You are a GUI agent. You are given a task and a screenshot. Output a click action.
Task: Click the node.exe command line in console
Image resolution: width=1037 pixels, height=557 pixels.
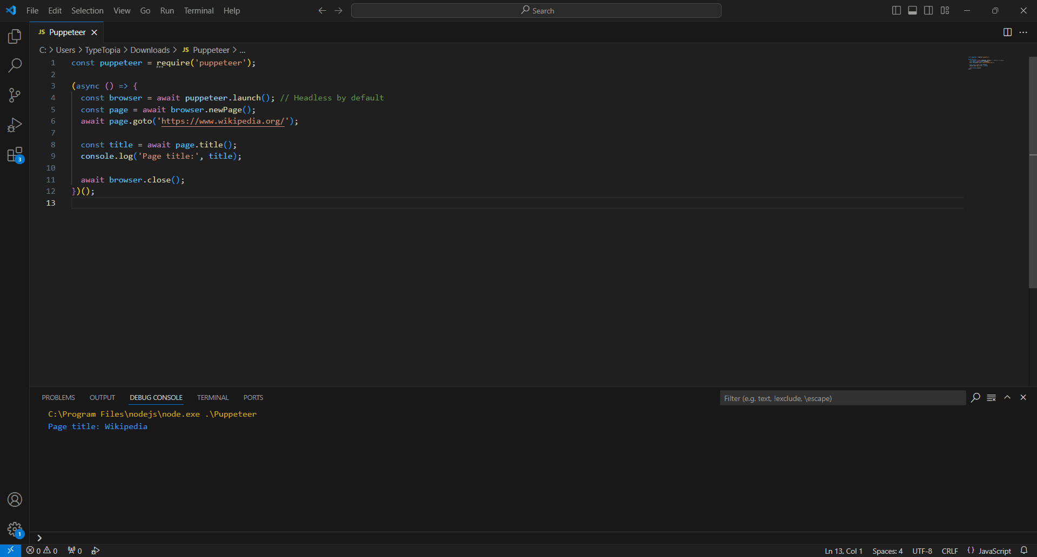click(152, 414)
